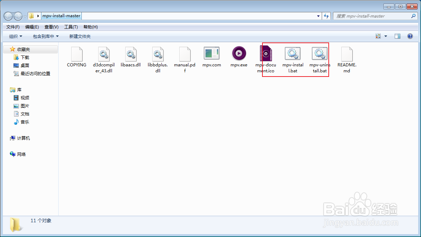
Task: Toggle the preview pane
Action: pyautogui.click(x=397, y=36)
